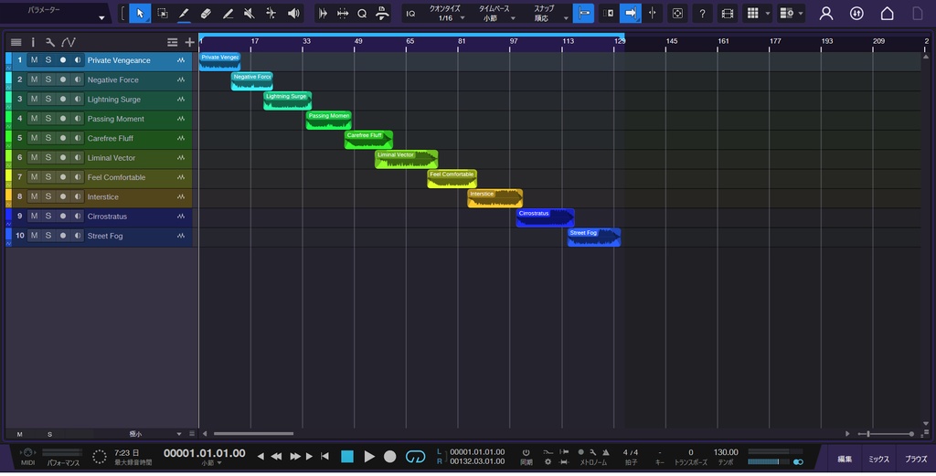Screen dimensions: 936x476
Task: Click the global M mute button
Action: [20, 434]
